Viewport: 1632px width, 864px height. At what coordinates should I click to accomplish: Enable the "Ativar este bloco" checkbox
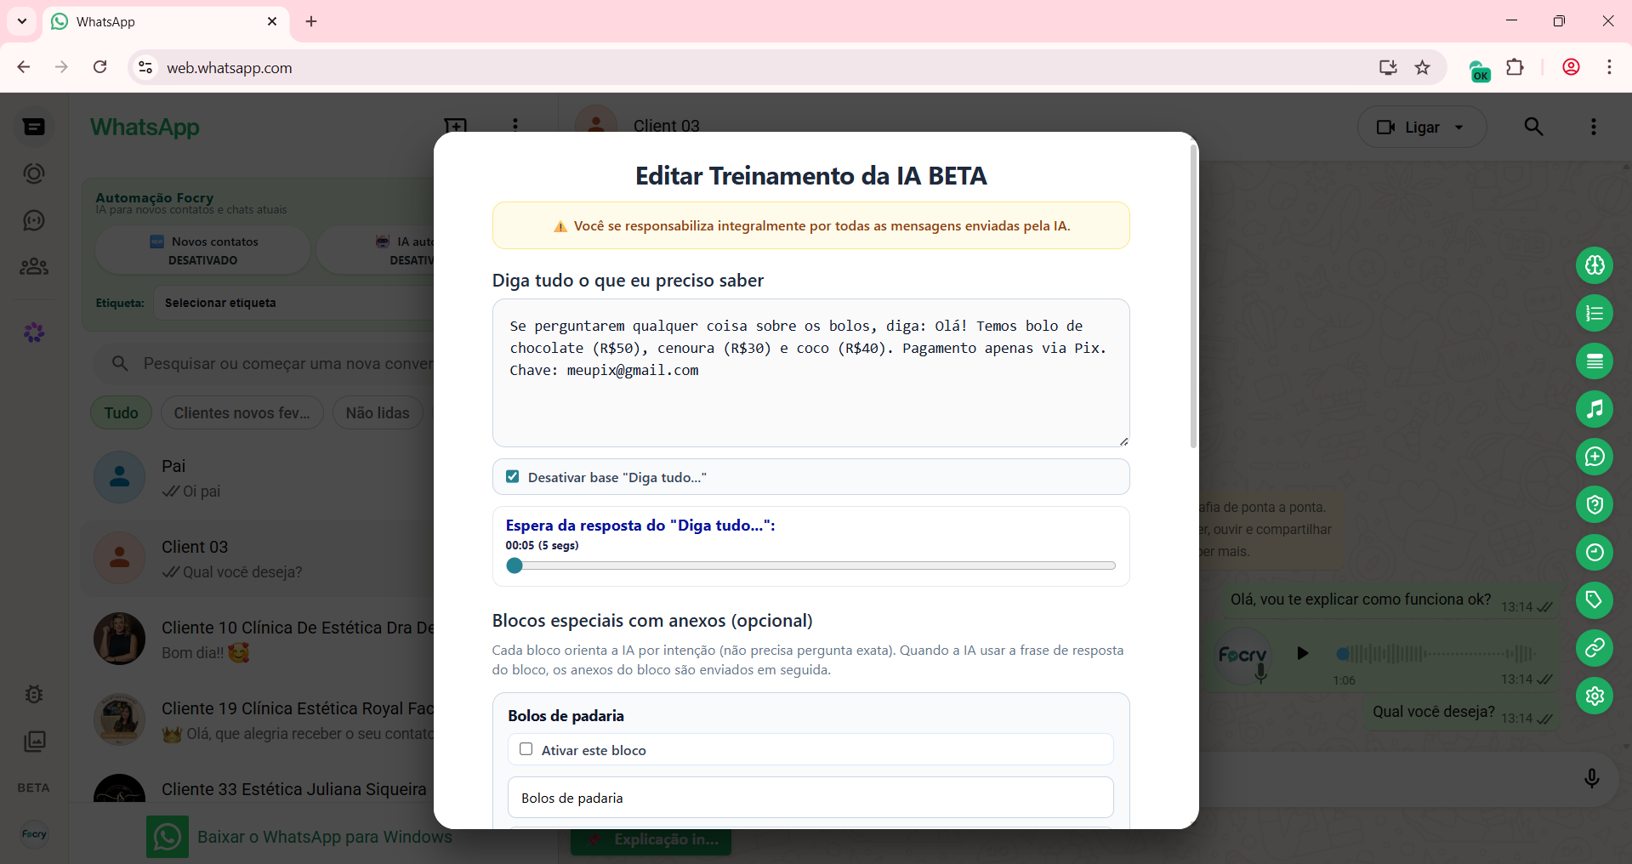(526, 749)
